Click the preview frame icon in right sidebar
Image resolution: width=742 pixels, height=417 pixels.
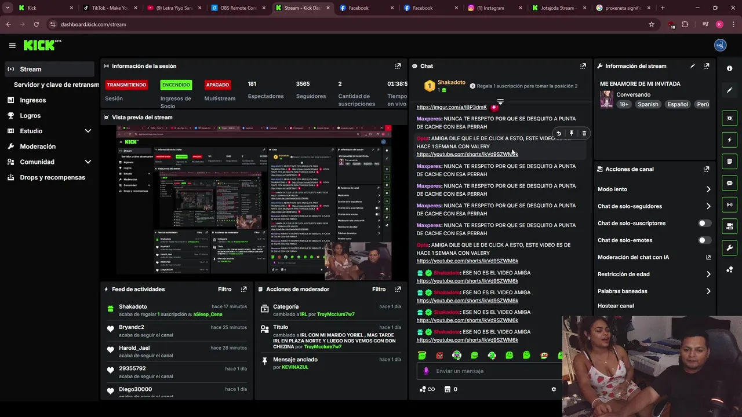[729, 118]
